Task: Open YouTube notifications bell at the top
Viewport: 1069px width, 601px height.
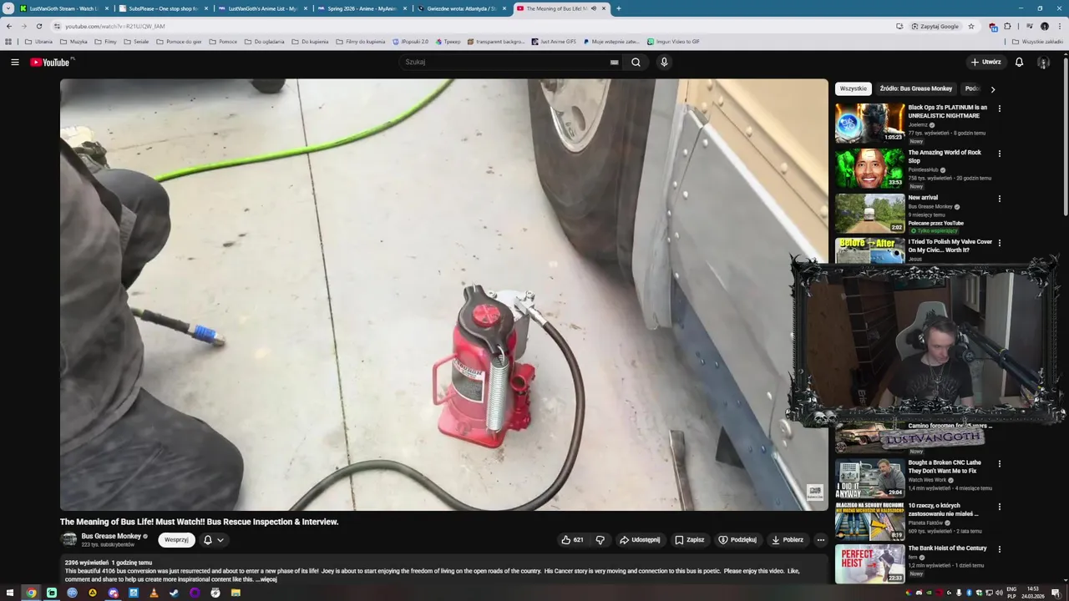Action: click(x=1019, y=62)
